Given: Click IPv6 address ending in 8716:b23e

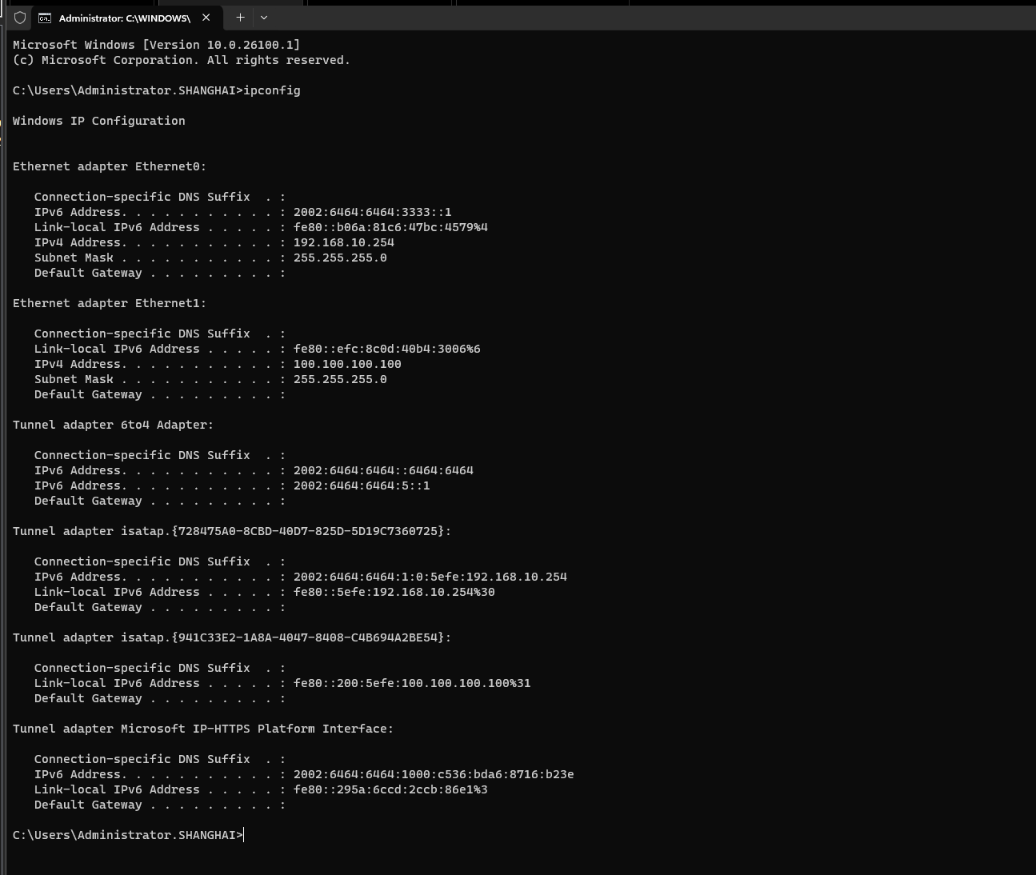Looking at the screenshot, I should tap(434, 774).
